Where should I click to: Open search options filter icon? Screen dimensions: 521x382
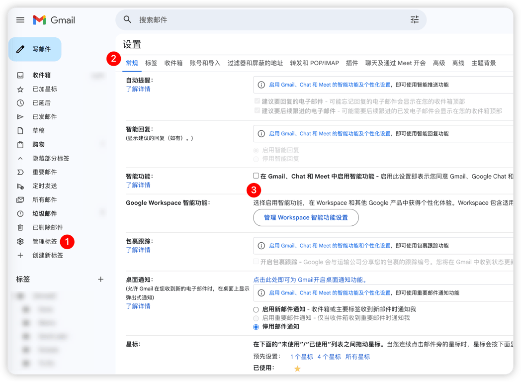pos(414,19)
